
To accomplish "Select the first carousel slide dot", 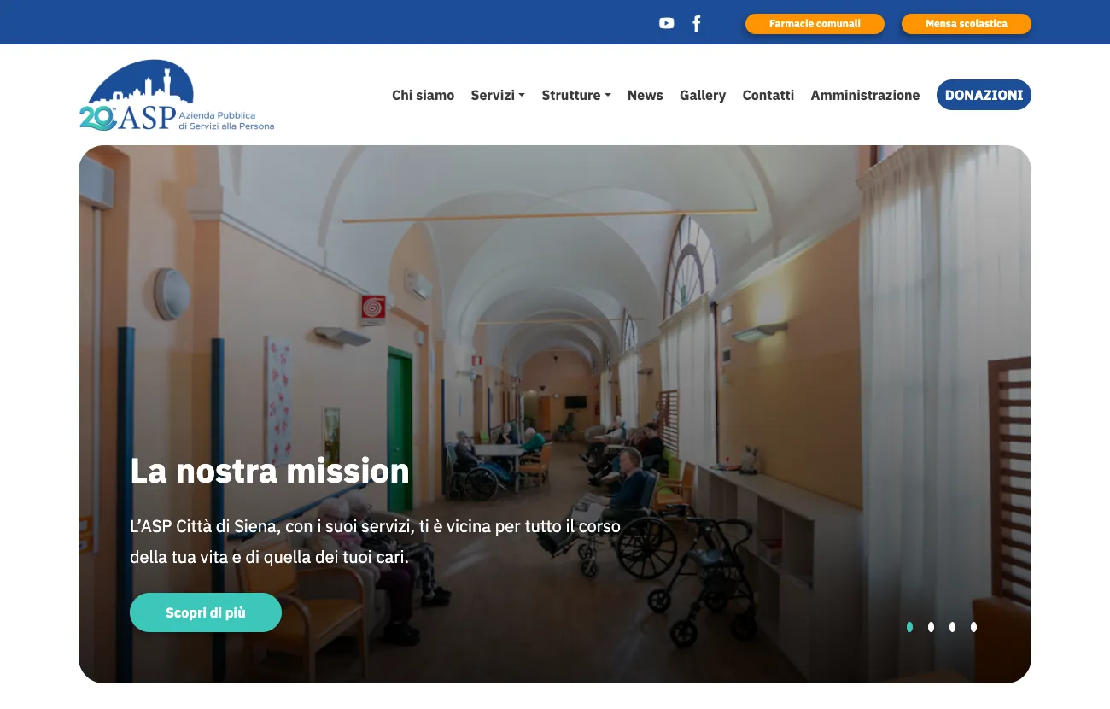I will point(909,627).
